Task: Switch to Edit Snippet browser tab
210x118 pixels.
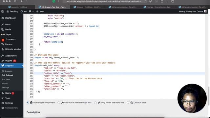Action: click(52, 7)
